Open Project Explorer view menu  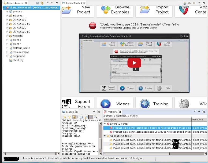(x=48, y=2)
